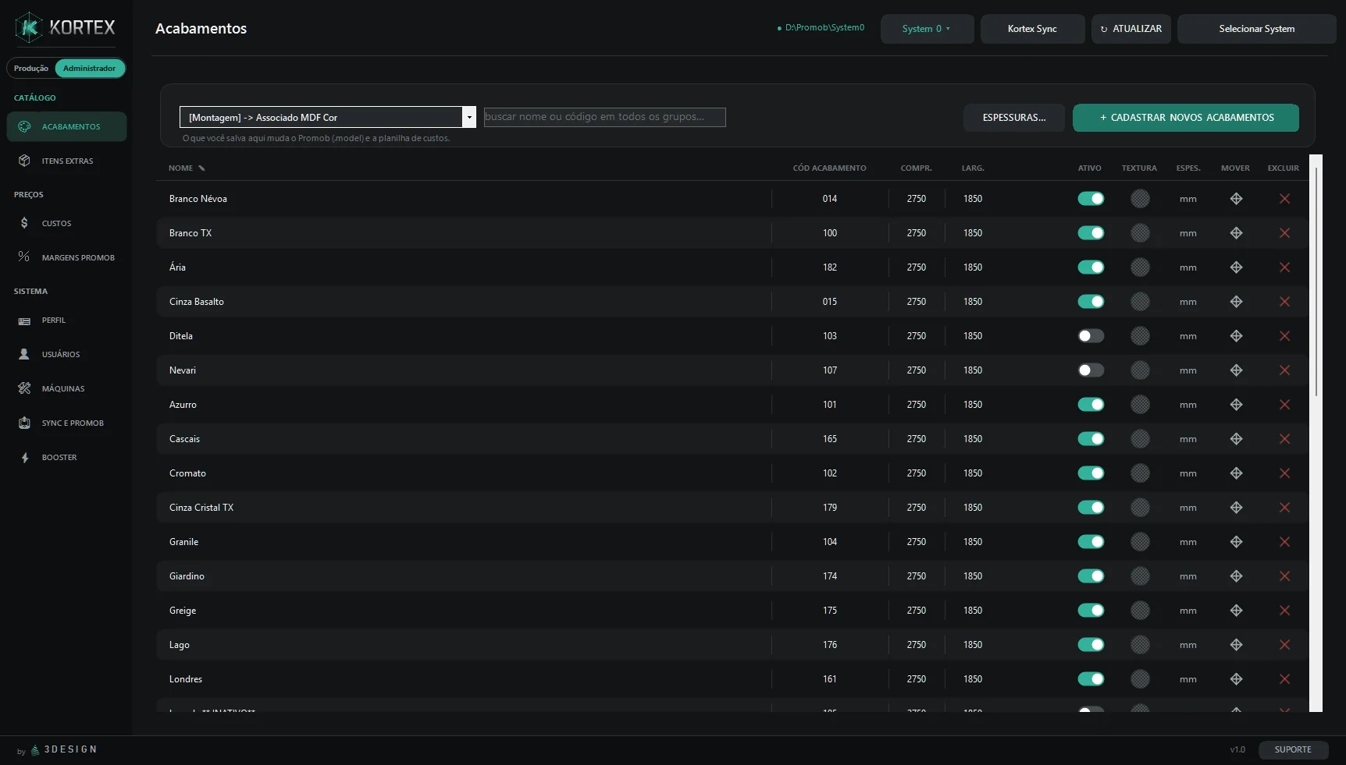Open the Máquinas tools icon

pos(24,388)
